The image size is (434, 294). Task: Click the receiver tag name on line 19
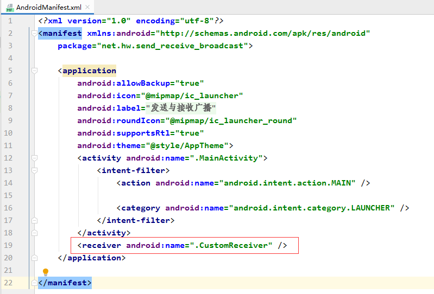pos(102,245)
